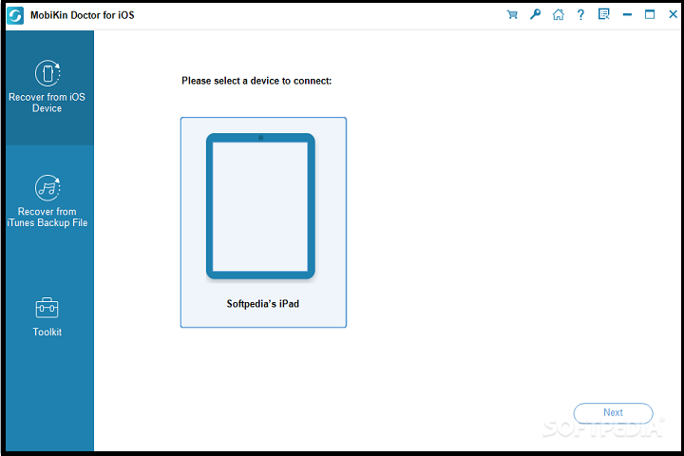The height and width of the screenshot is (456, 684).
Task: Click the MobiKin Doctor for iOS title text
Action: pos(81,14)
